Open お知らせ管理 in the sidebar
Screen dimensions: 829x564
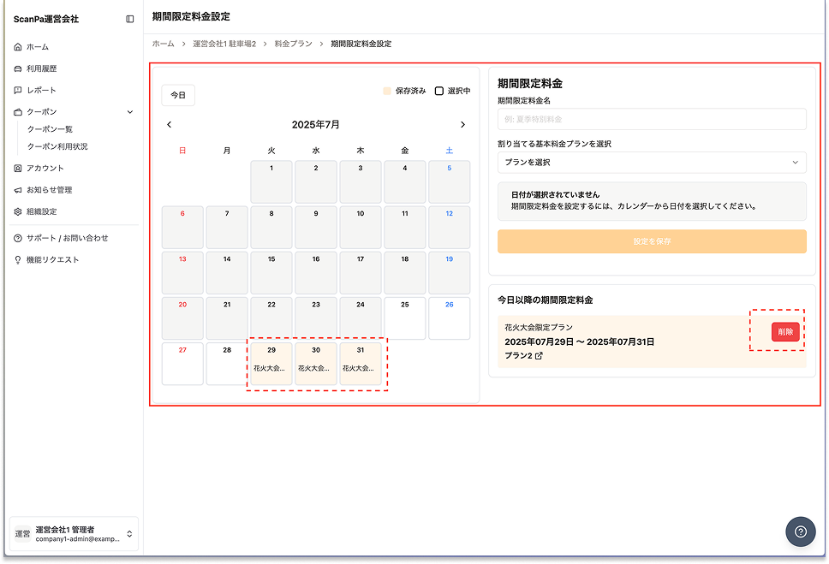click(x=49, y=190)
